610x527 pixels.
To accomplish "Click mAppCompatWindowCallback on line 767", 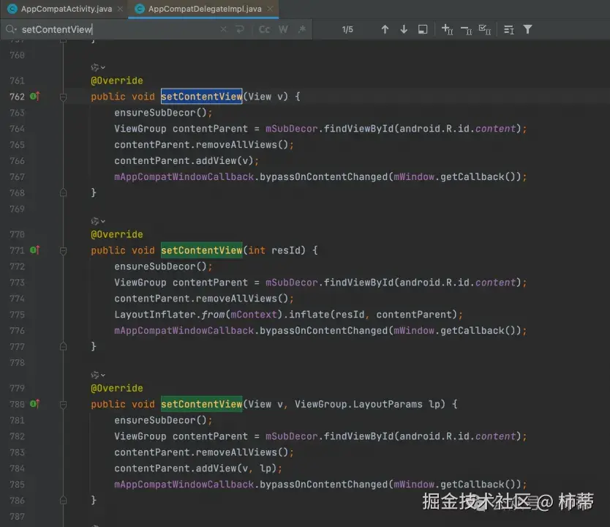I will coord(184,176).
